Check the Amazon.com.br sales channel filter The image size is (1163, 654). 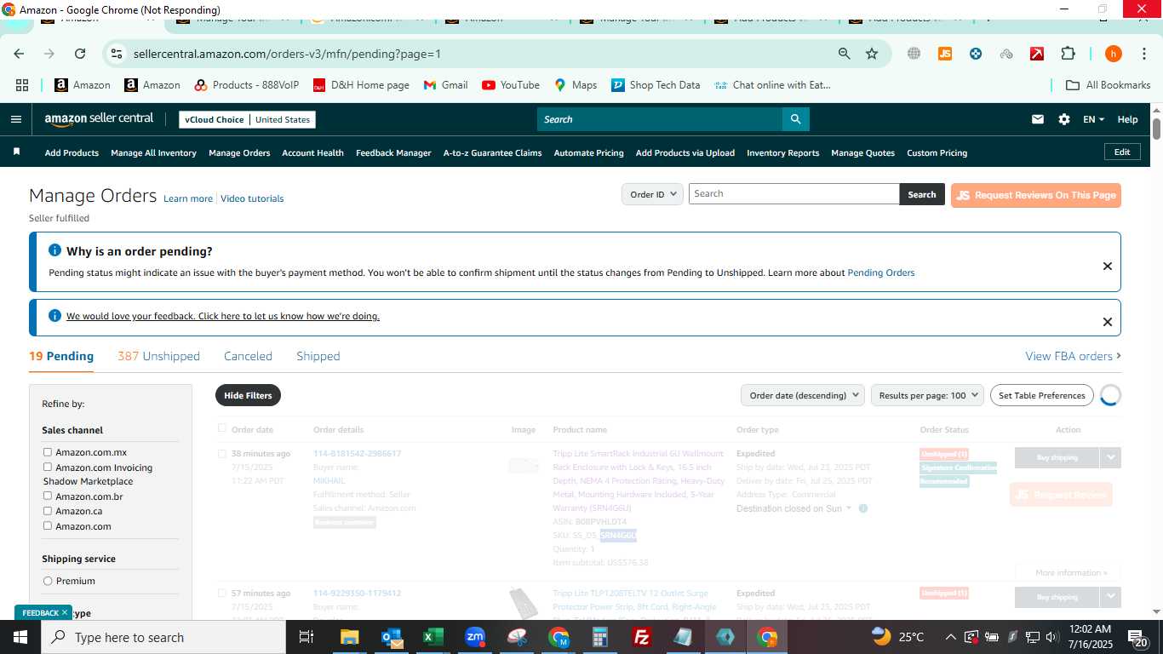(x=48, y=496)
